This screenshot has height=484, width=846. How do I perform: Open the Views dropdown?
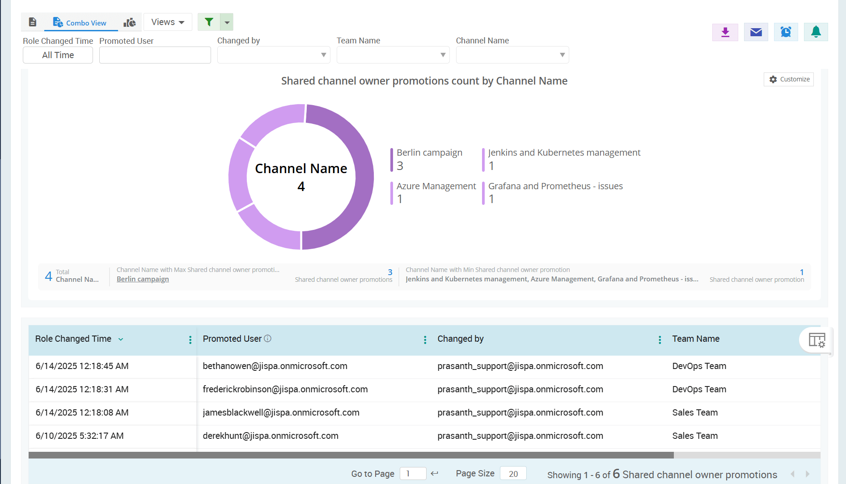pos(167,21)
